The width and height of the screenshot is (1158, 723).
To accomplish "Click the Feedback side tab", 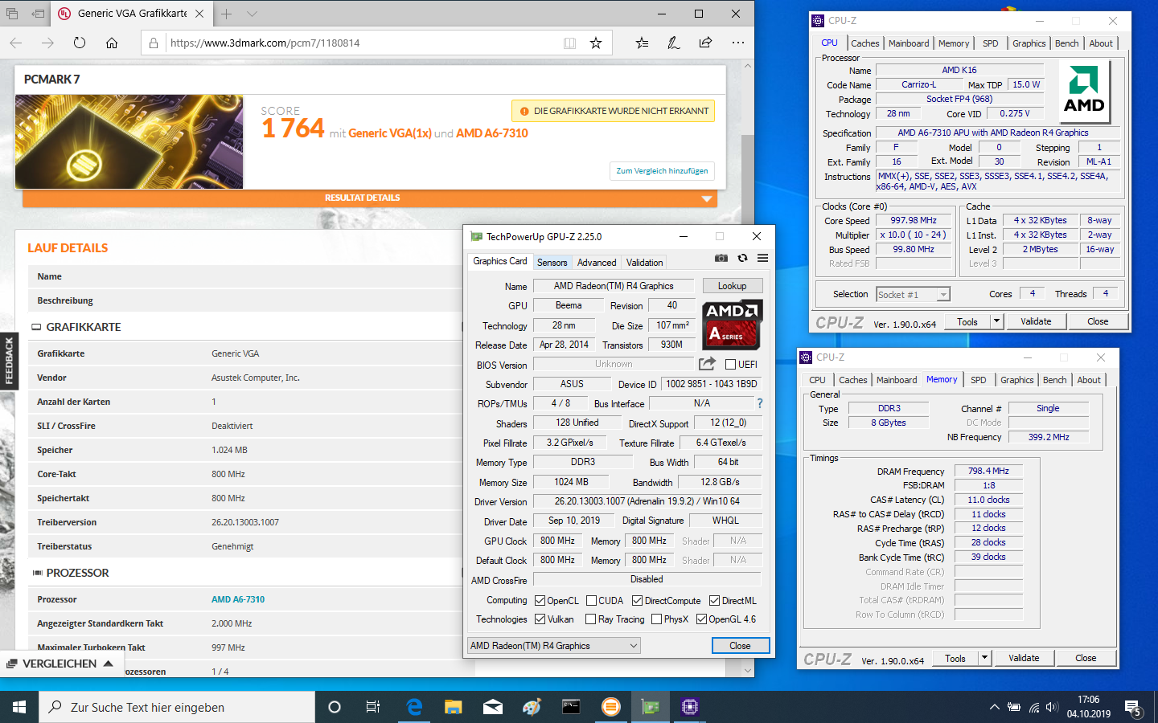I will click(9, 361).
